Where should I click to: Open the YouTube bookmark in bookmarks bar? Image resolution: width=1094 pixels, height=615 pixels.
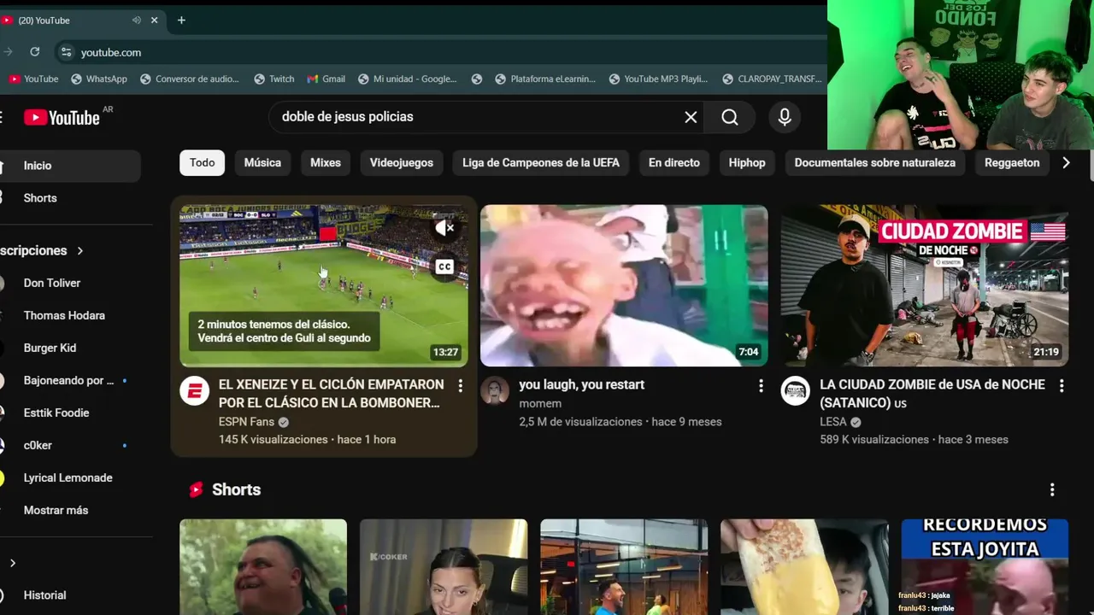pos(33,79)
